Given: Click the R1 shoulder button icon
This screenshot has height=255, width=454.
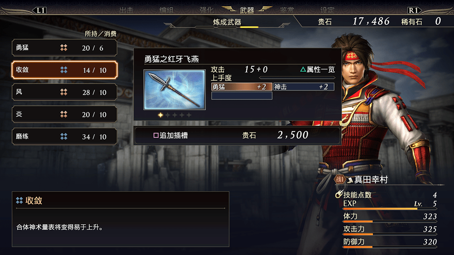Looking at the screenshot, I should (414, 10).
